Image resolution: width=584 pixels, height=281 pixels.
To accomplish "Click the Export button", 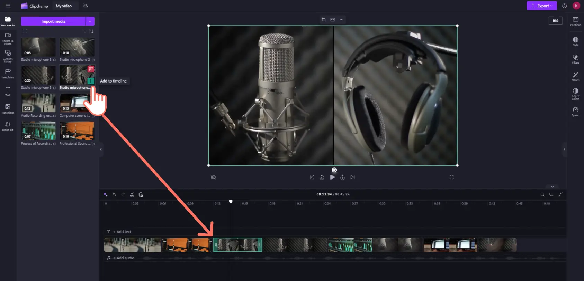I will click(x=541, y=6).
